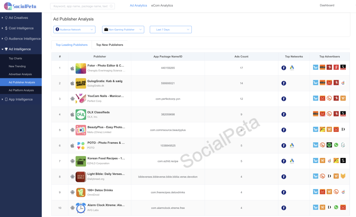Select the Google Ads icon in Korean Food Recipes row
356x217 pixels.
[x=292, y=161]
